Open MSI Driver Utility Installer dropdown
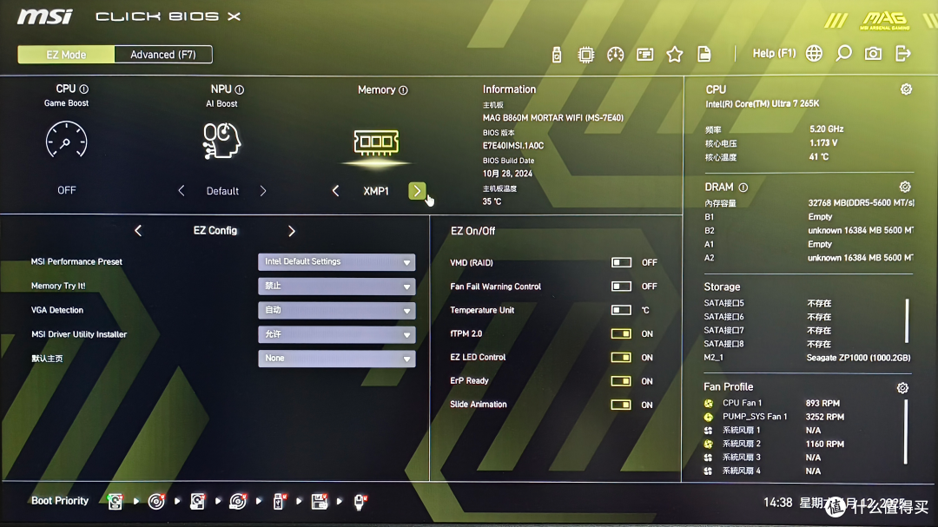The width and height of the screenshot is (938, 527). (337, 334)
